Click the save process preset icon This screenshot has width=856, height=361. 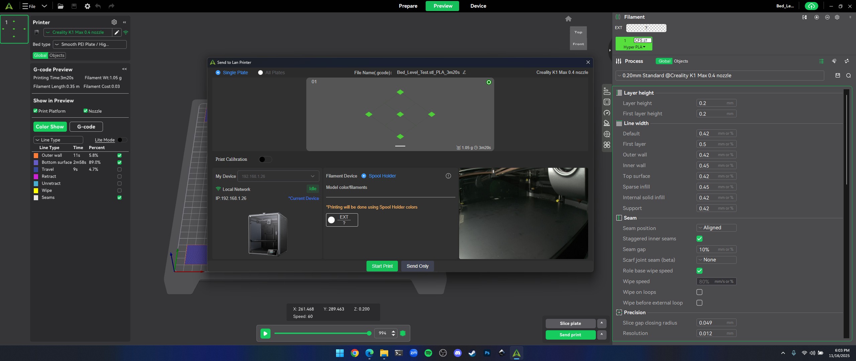(838, 76)
